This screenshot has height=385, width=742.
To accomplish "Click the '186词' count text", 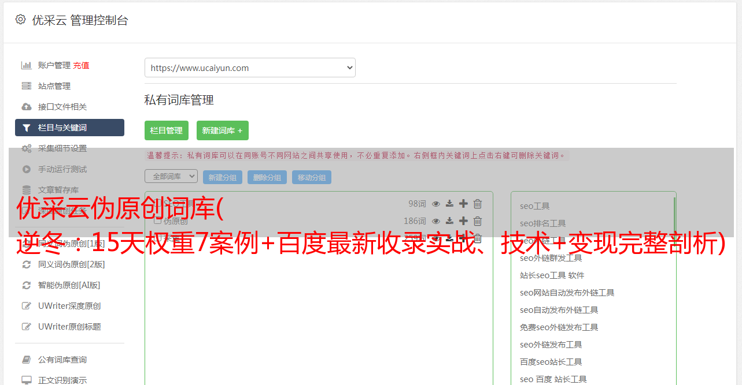I will 415,221.
